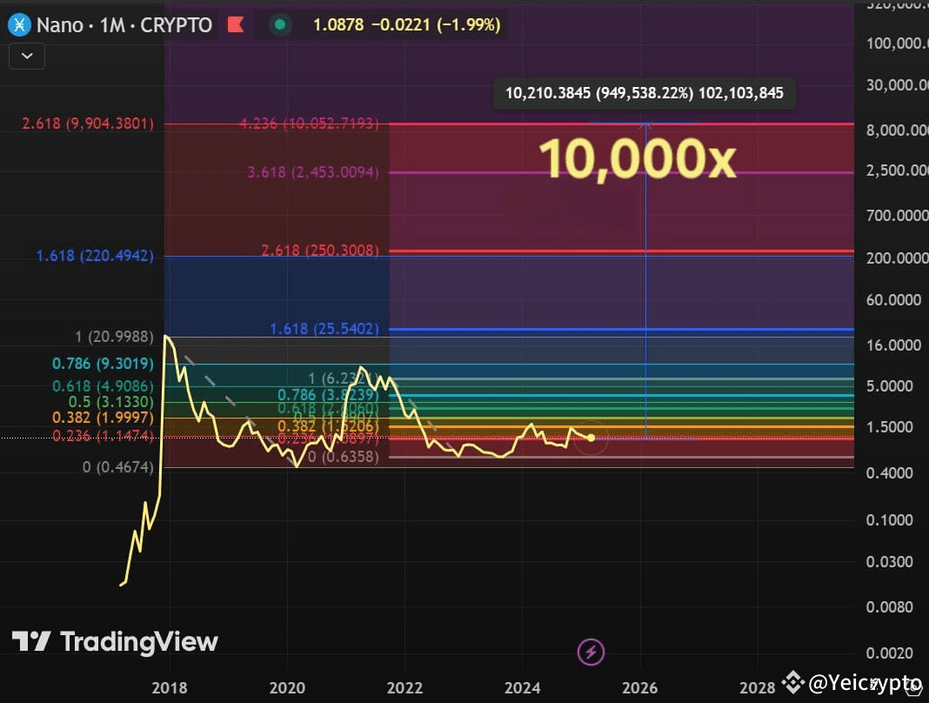Viewport: 929px width, 703px height.
Task: Select the change value −0.0221 (−1.99%)
Action: [x=436, y=25]
